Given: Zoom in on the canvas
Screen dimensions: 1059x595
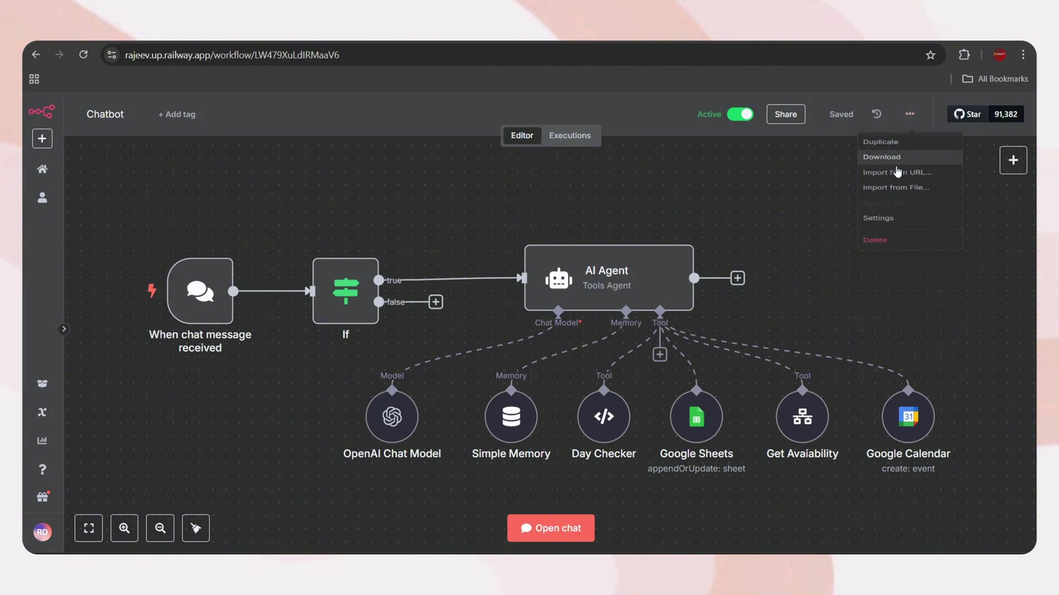Looking at the screenshot, I should (x=124, y=528).
